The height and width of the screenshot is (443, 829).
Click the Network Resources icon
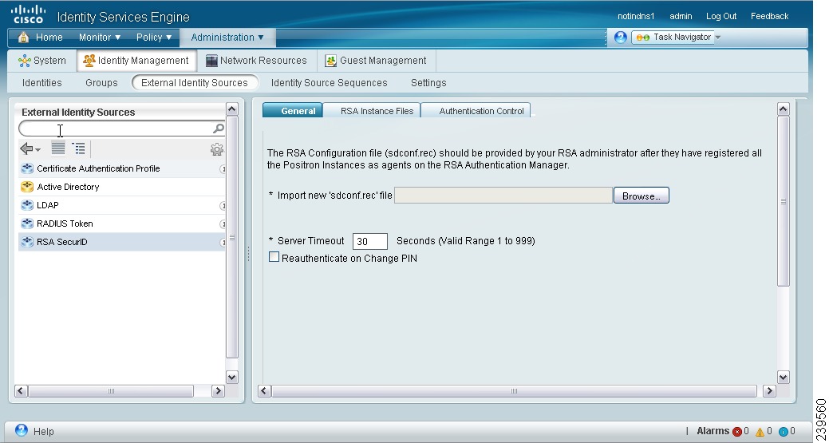[211, 61]
